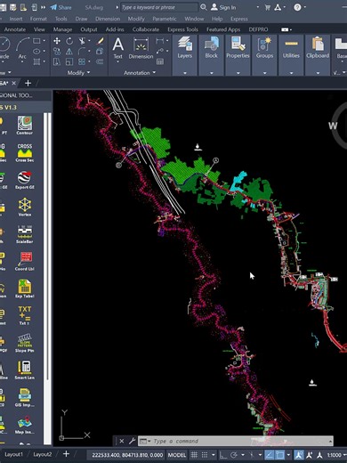This screenshot has height=463, width=347.
Task: Open the Insert menu
Action: pos(16,19)
